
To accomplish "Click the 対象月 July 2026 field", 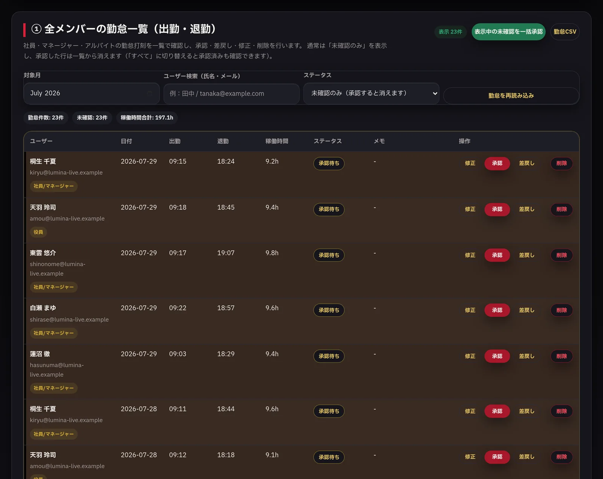I will 92,94.
